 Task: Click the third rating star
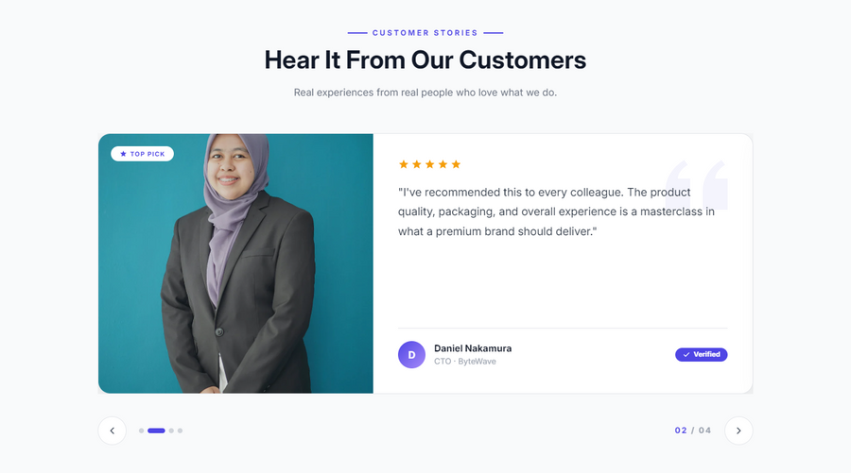tap(430, 164)
